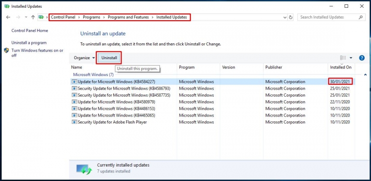Open the view options dropdown arrow

pyautogui.click(x=351, y=58)
